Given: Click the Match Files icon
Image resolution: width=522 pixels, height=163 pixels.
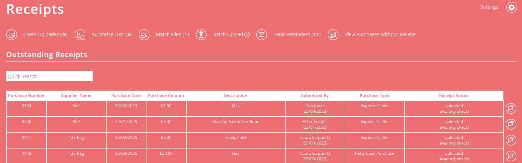Looking at the screenshot, I should tap(144, 34).
